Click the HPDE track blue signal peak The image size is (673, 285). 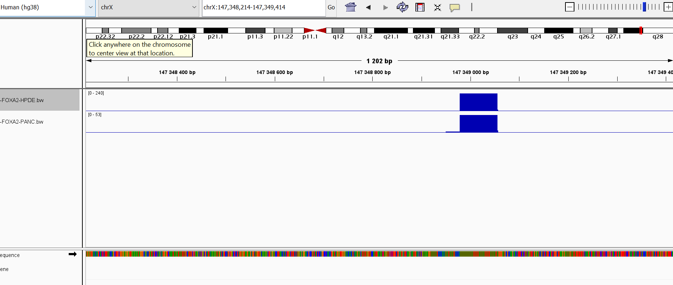coord(478,102)
